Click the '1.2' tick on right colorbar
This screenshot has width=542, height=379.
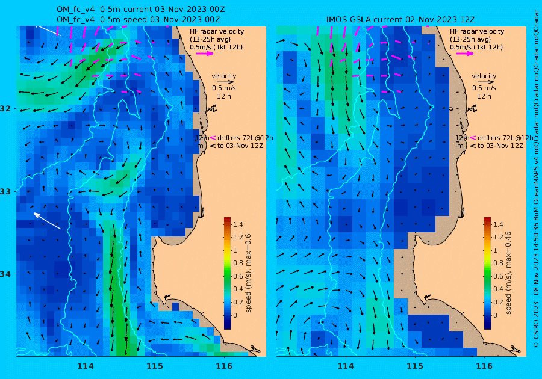pos(498,238)
